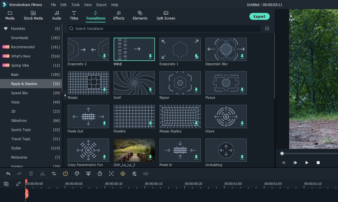Click the Export button

pyautogui.click(x=259, y=16)
